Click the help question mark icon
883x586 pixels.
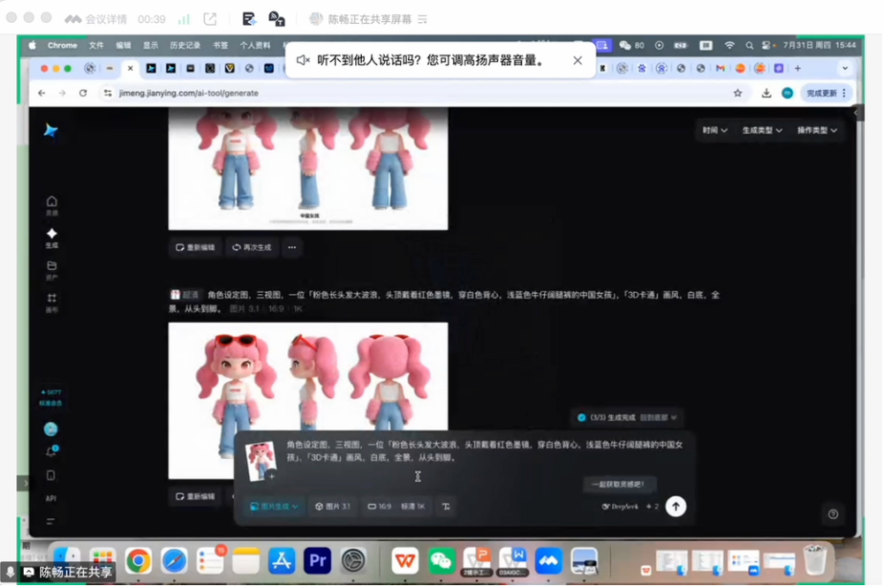(833, 514)
